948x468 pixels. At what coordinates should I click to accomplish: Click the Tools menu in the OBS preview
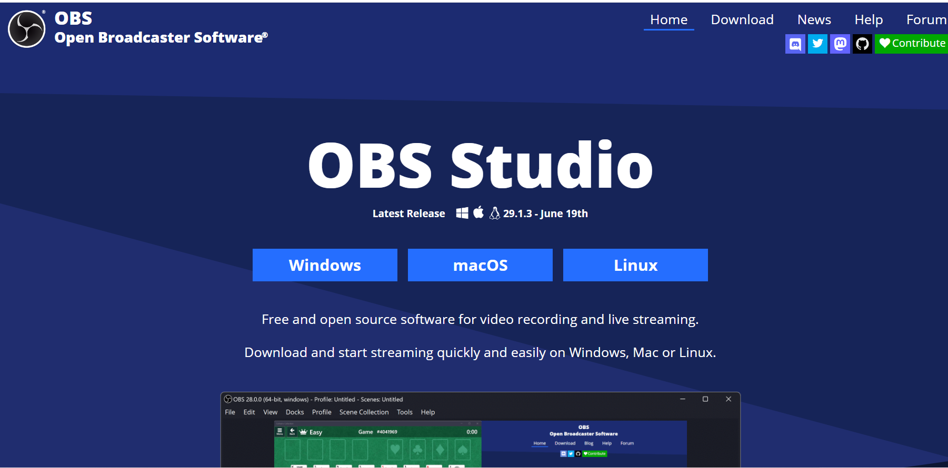405,412
